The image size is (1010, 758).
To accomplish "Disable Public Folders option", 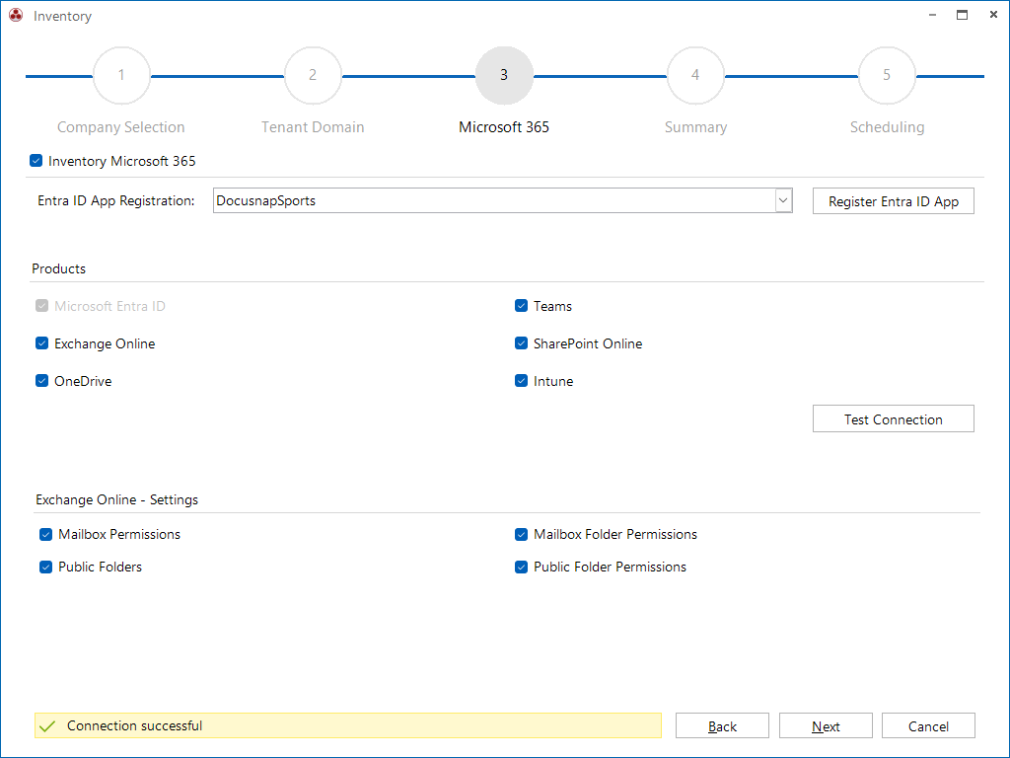I will click(x=45, y=567).
